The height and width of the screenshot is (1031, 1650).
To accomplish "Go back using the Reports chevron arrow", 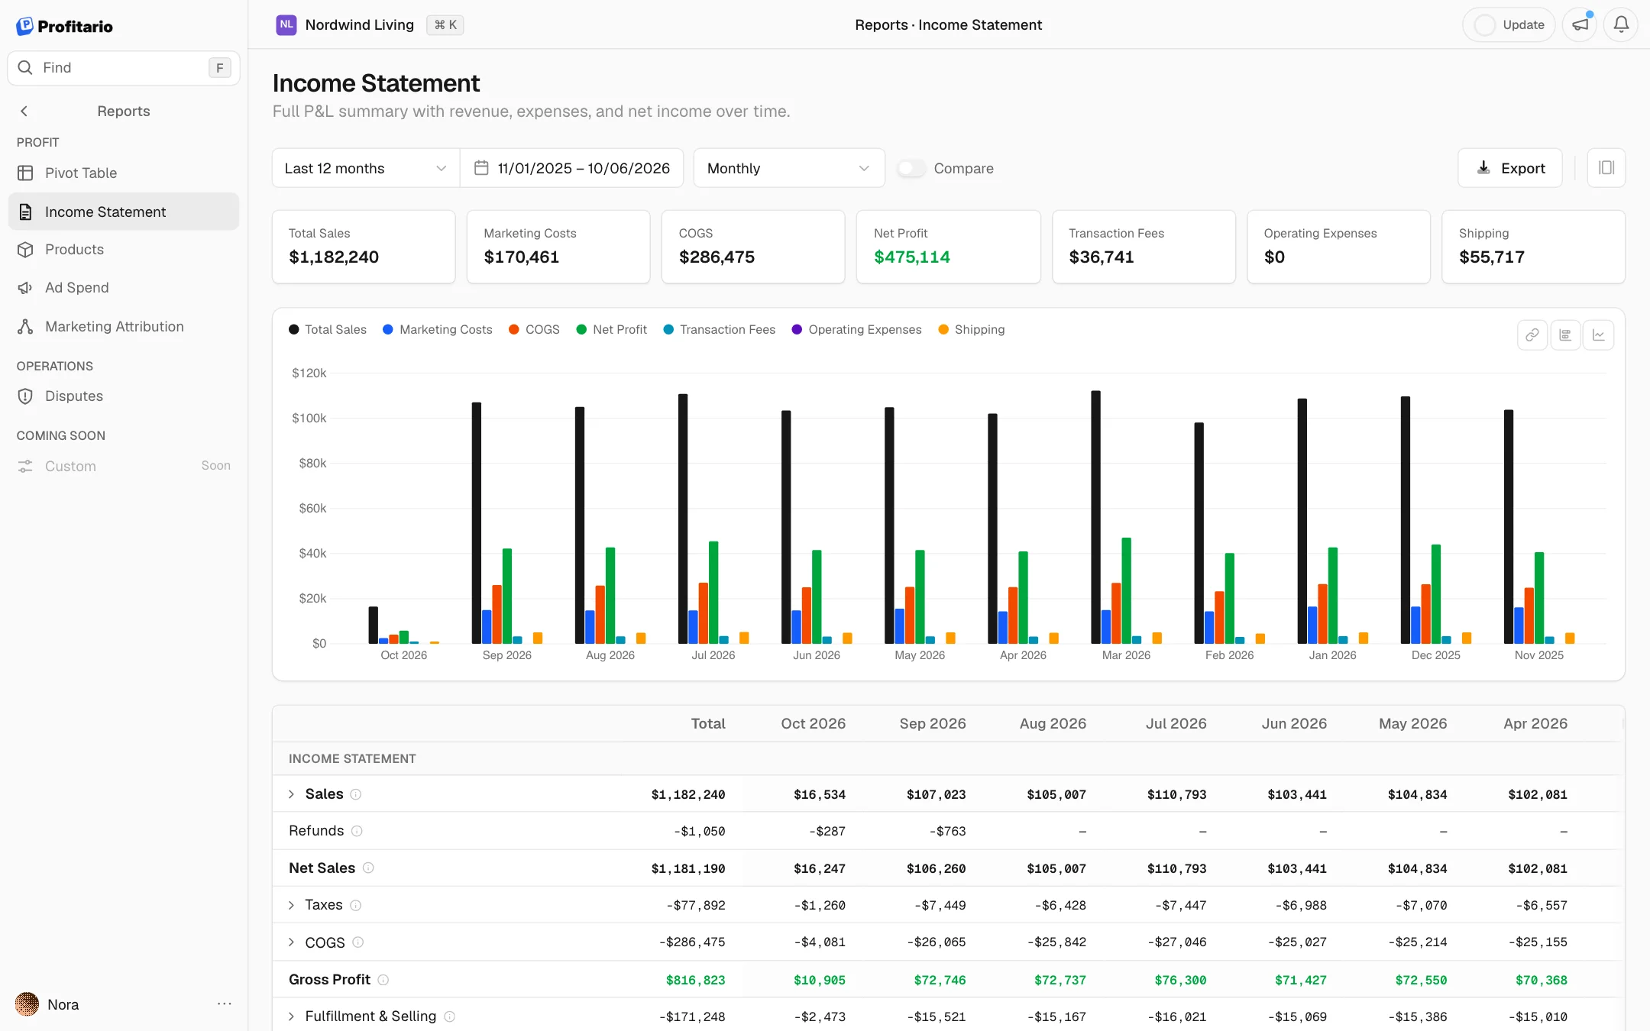I will [24, 112].
